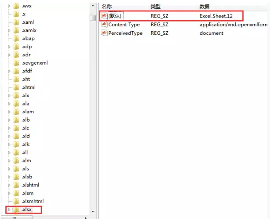This screenshot has width=270, height=221.
Task: Click the PerceivedType value icon
Action: click(104, 33)
